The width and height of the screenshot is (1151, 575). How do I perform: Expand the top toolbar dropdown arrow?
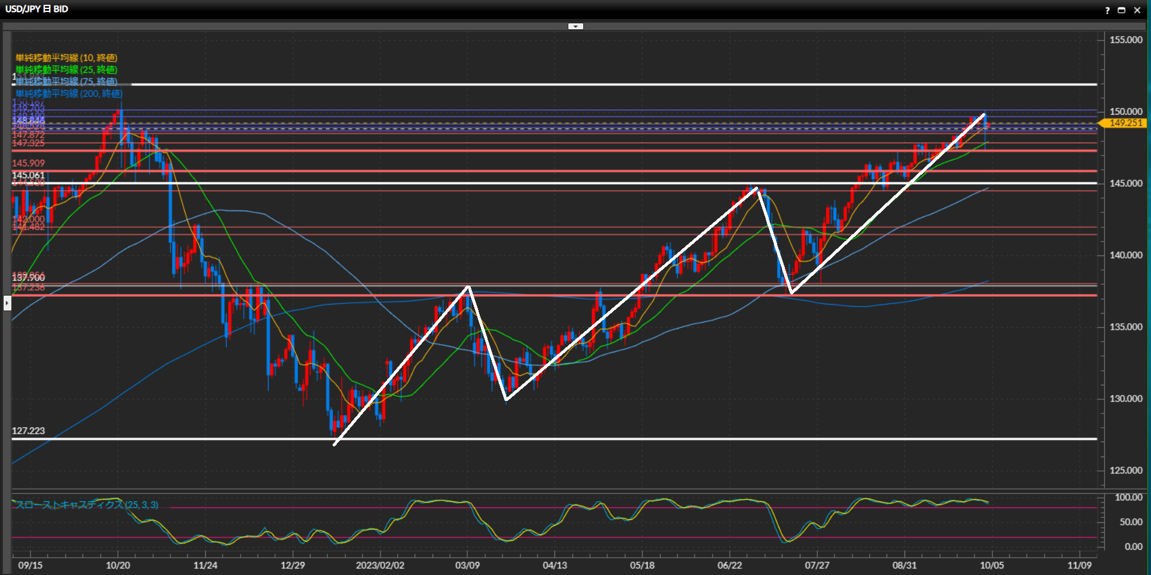(575, 26)
